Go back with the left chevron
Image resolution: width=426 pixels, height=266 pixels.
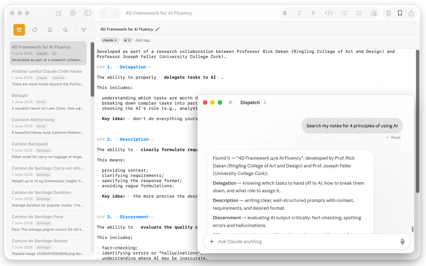[104, 13]
